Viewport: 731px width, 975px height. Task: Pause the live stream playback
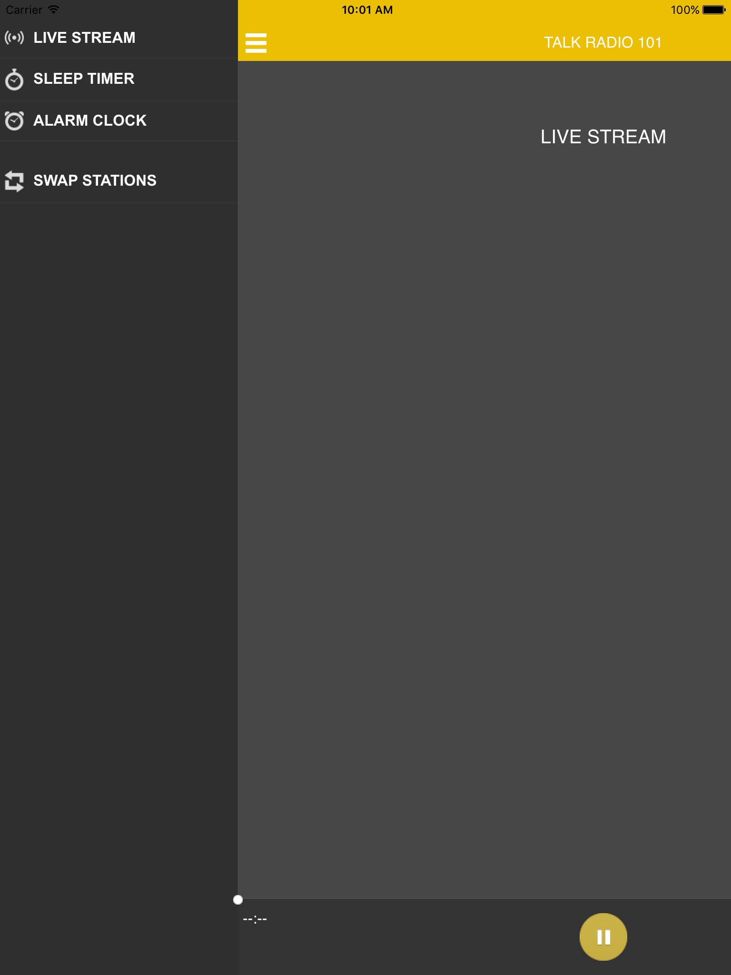pos(603,936)
